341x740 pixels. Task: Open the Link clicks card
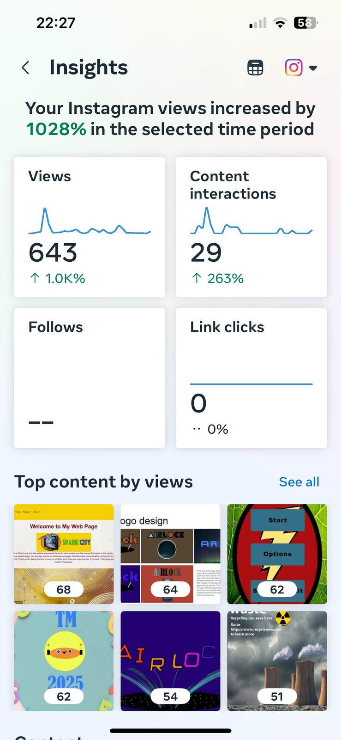tap(251, 377)
